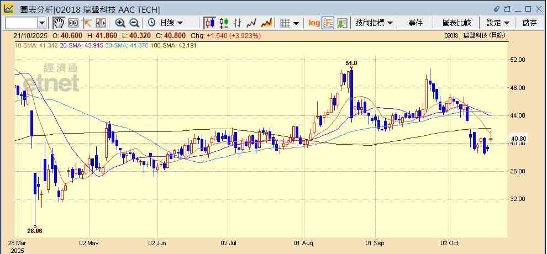Open the 設定 settings menu
Viewport: 547px width, 254px height.
click(x=497, y=23)
